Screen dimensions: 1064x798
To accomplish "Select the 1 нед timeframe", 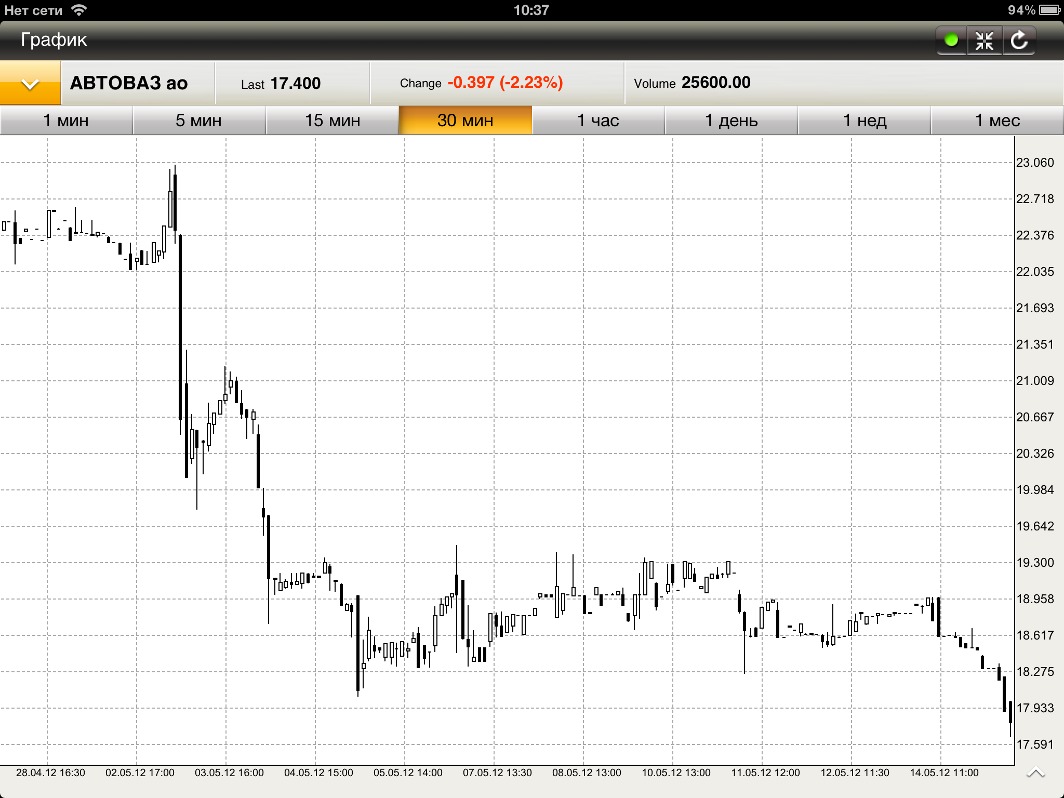I will (864, 121).
